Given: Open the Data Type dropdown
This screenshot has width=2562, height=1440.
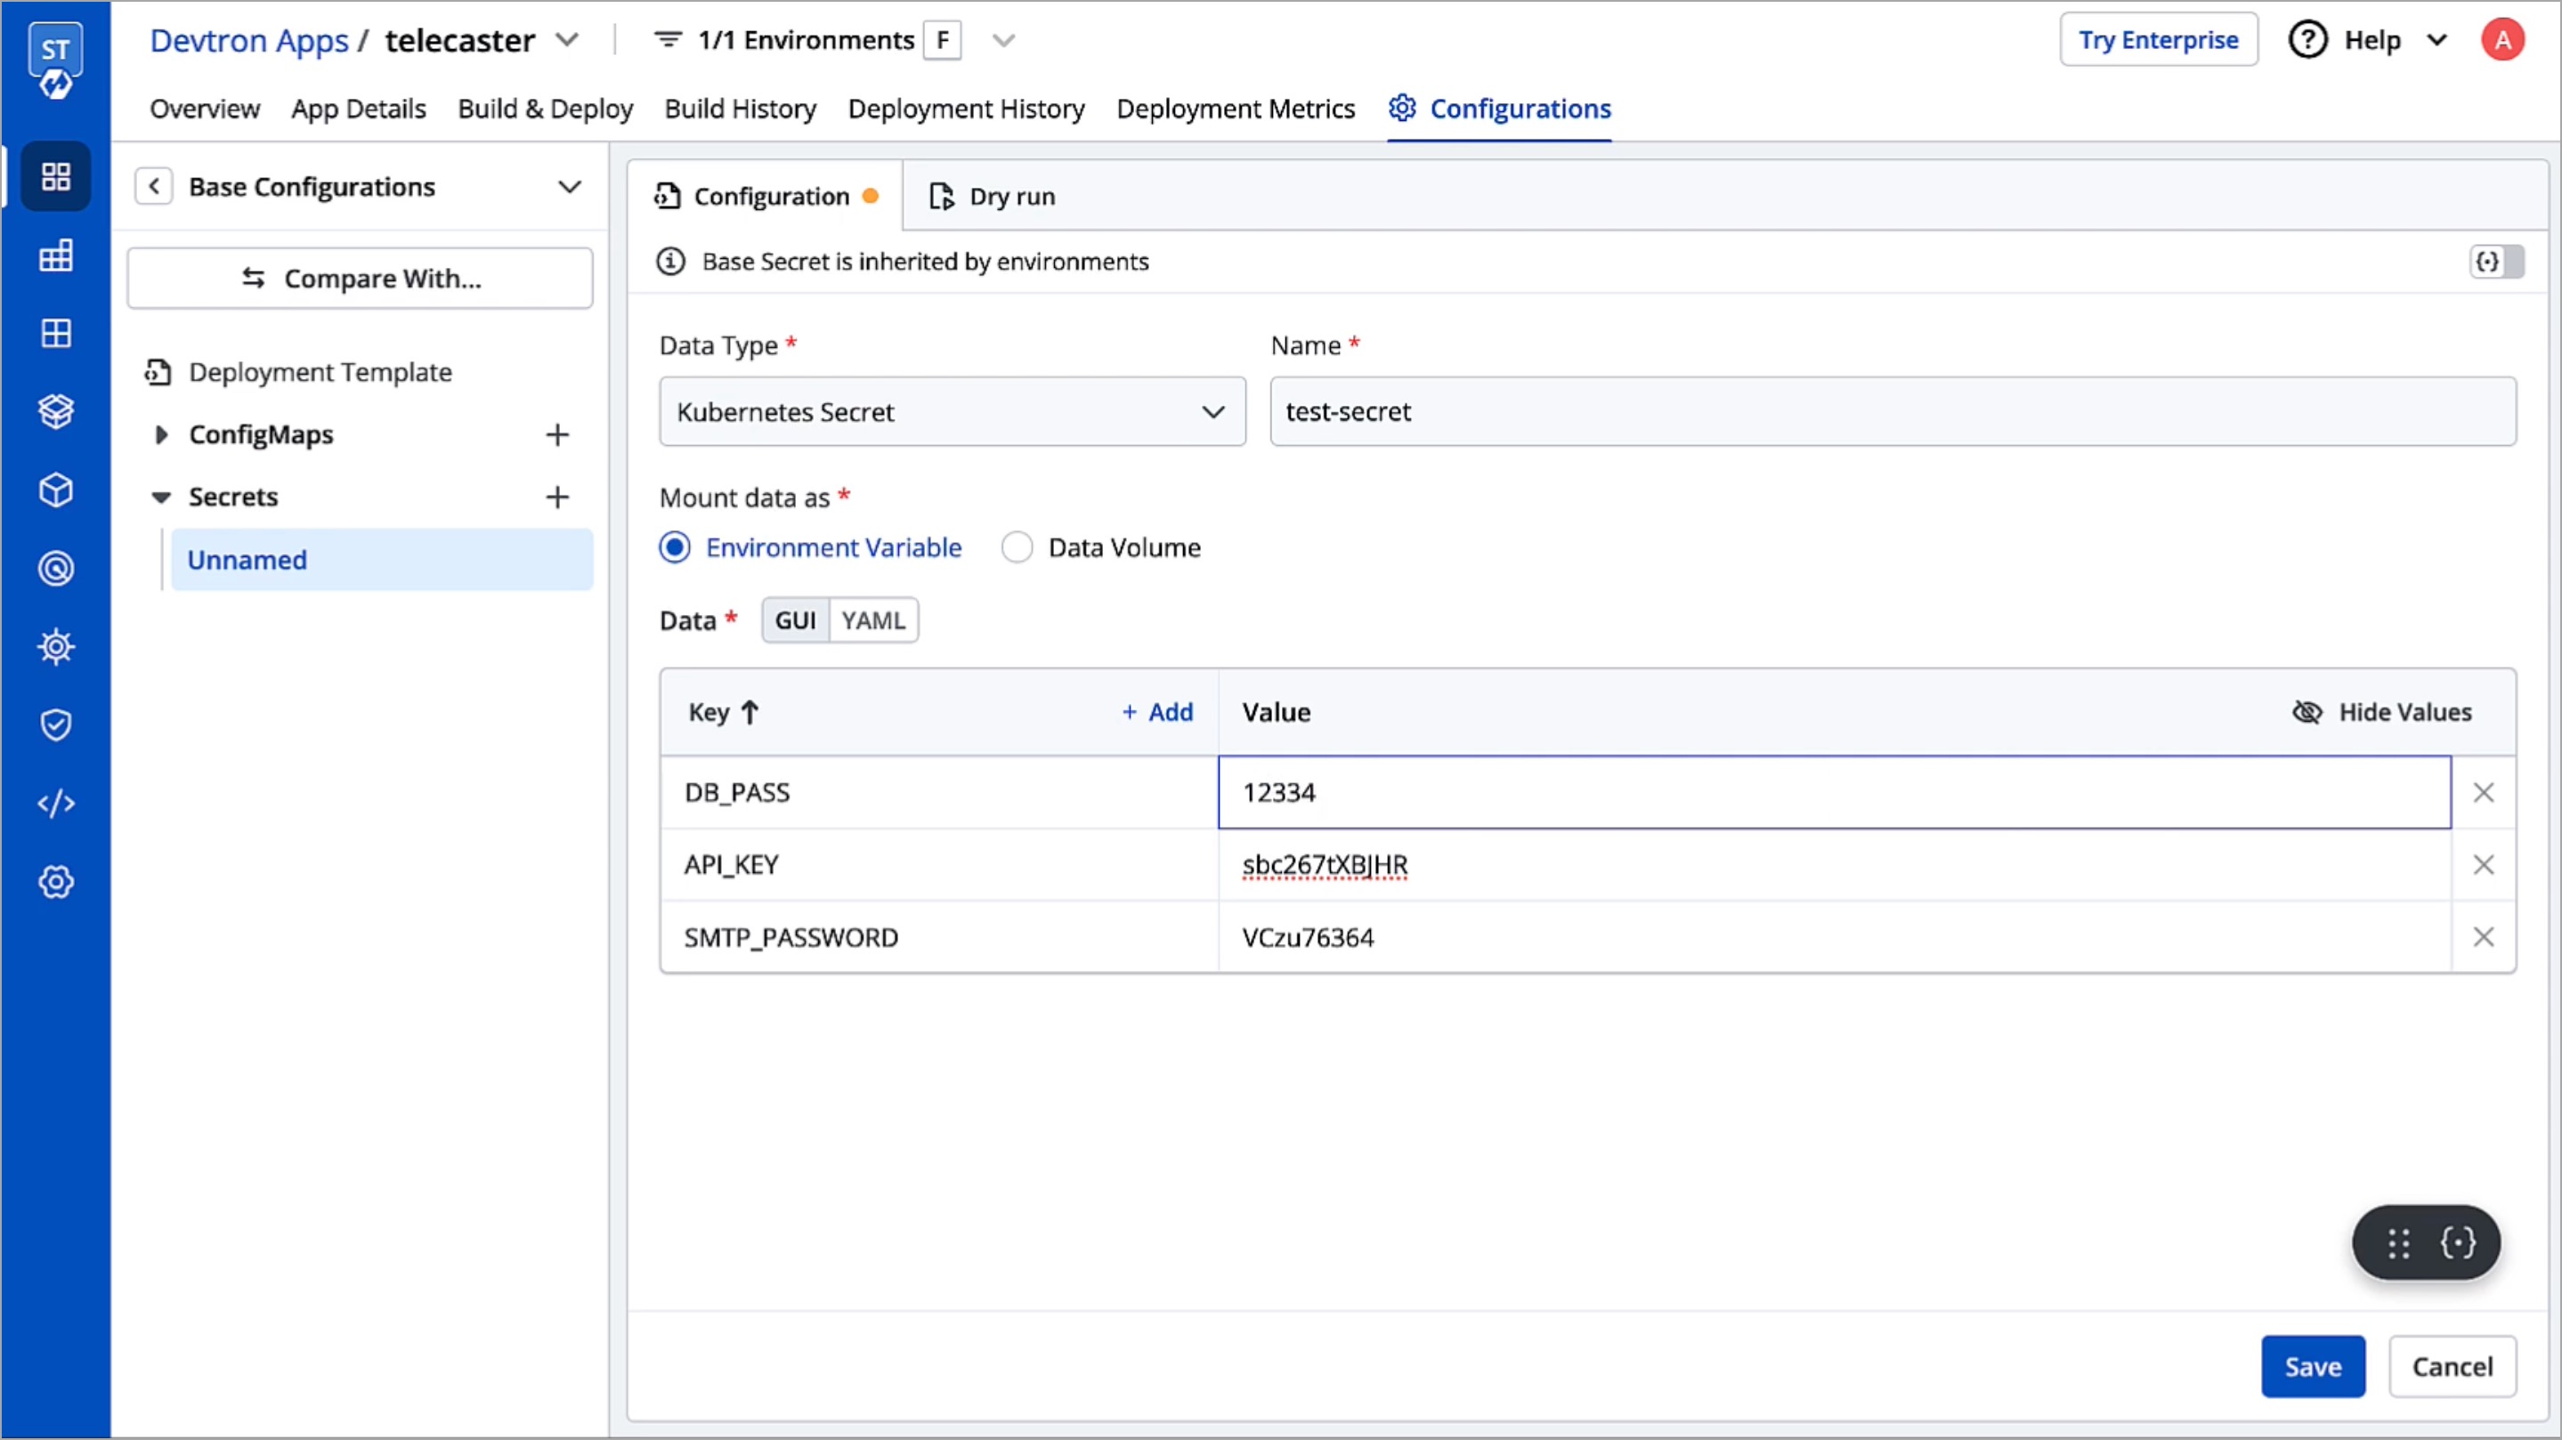Looking at the screenshot, I should (952, 412).
